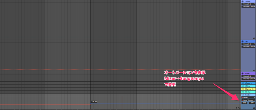The width and height of the screenshot is (256, 110).
Task: Click the 120.00 tempo automation breakpoint
Action: coord(90,104)
